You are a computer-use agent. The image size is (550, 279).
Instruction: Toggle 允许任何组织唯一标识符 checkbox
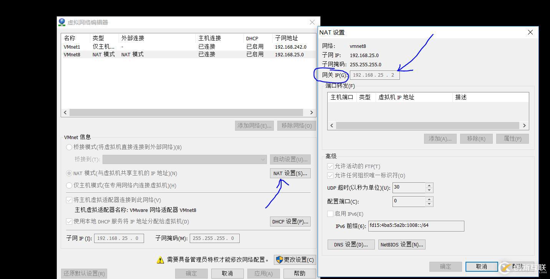[330, 176]
